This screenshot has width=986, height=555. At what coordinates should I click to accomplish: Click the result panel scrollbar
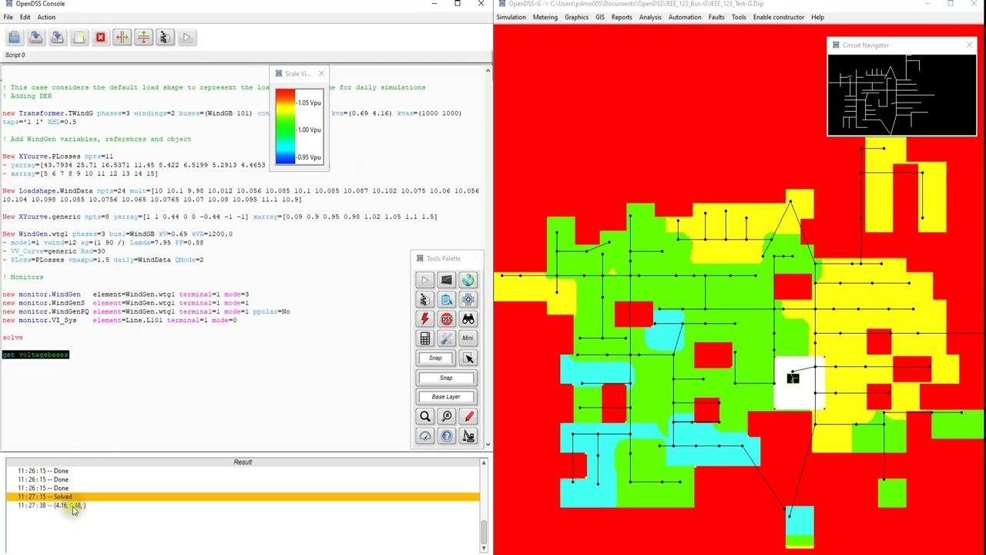(x=484, y=505)
